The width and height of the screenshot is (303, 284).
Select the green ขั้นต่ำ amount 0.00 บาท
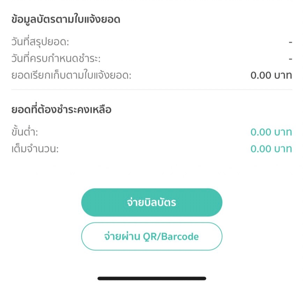271,132
